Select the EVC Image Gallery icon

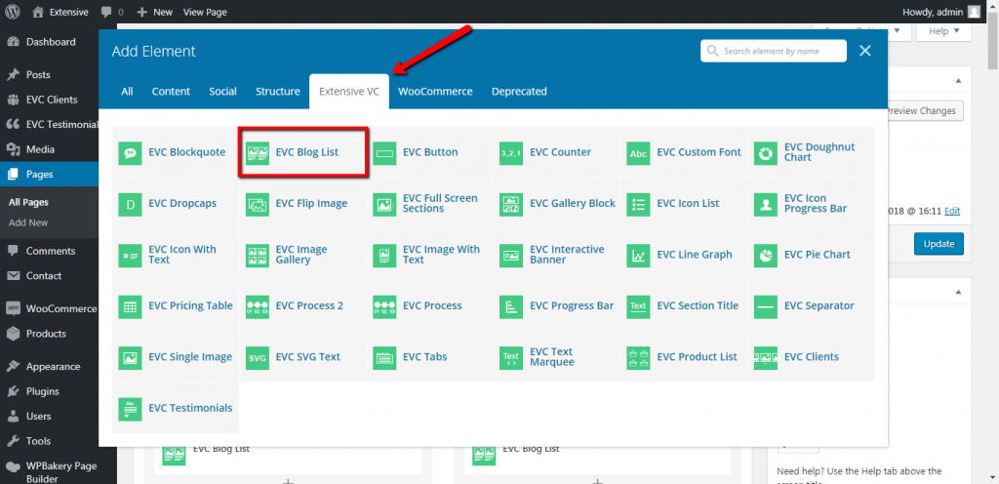(x=258, y=255)
